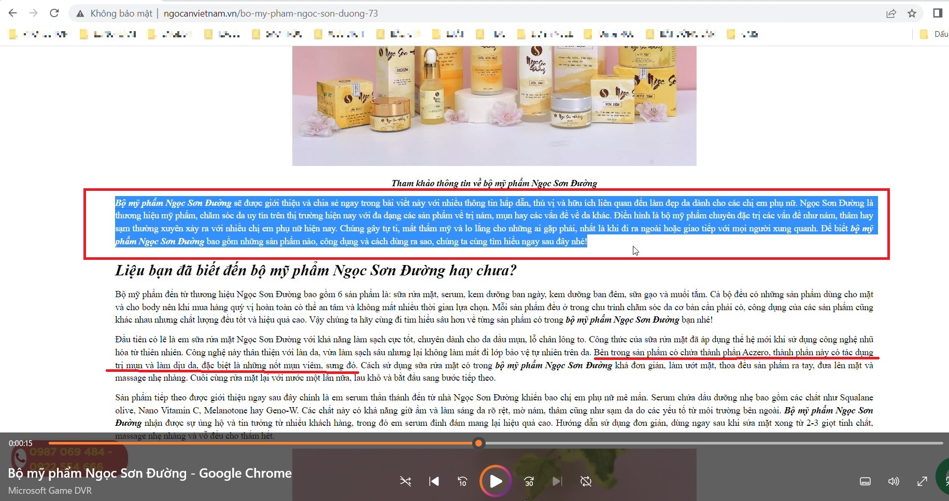Go to previous track

(x=434, y=482)
